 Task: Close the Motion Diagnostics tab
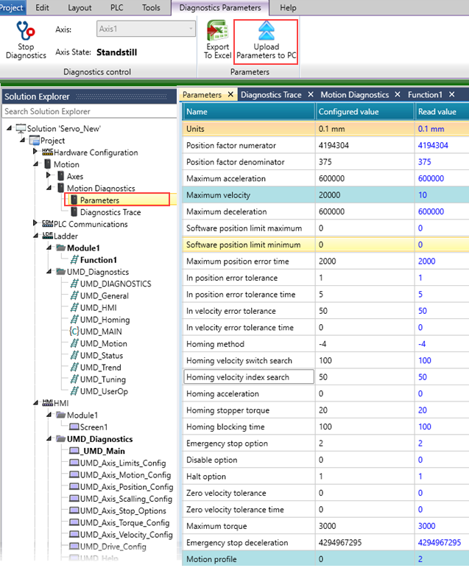[398, 94]
